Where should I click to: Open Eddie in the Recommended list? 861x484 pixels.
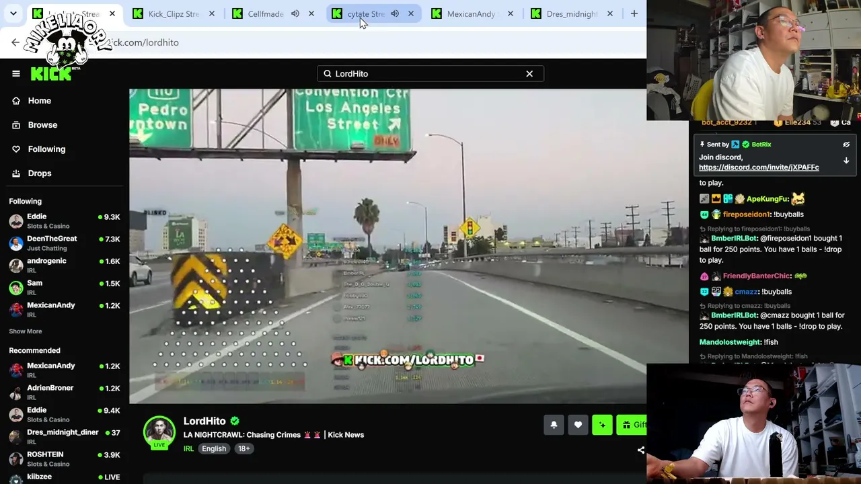click(x=65, y=415)
